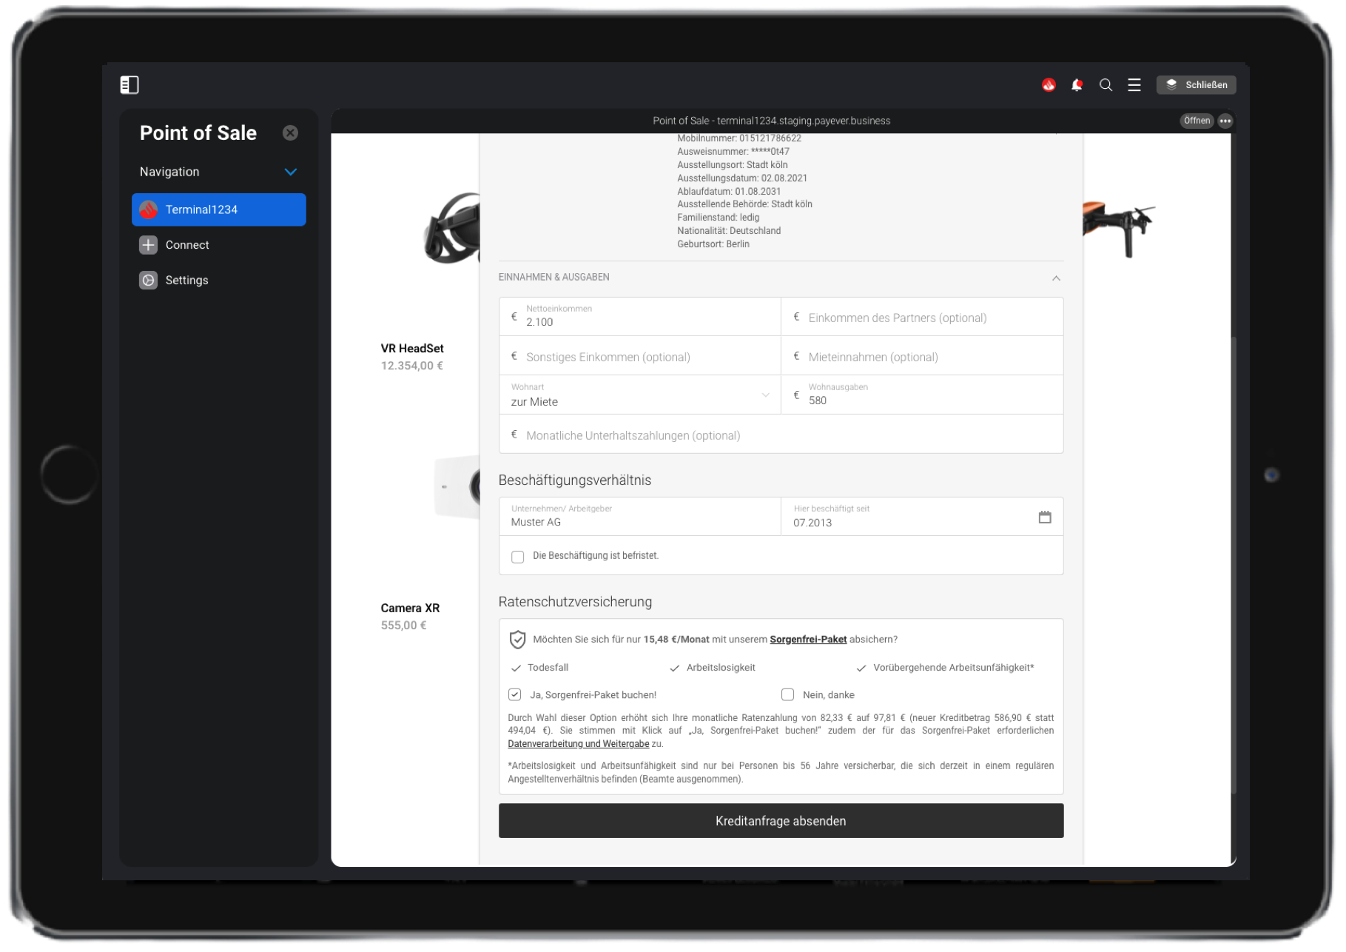This screenshot has height=952, width=1346.
Task: Open Datenverarbeitung und Weitergabe link
Action: pos(578,744)
